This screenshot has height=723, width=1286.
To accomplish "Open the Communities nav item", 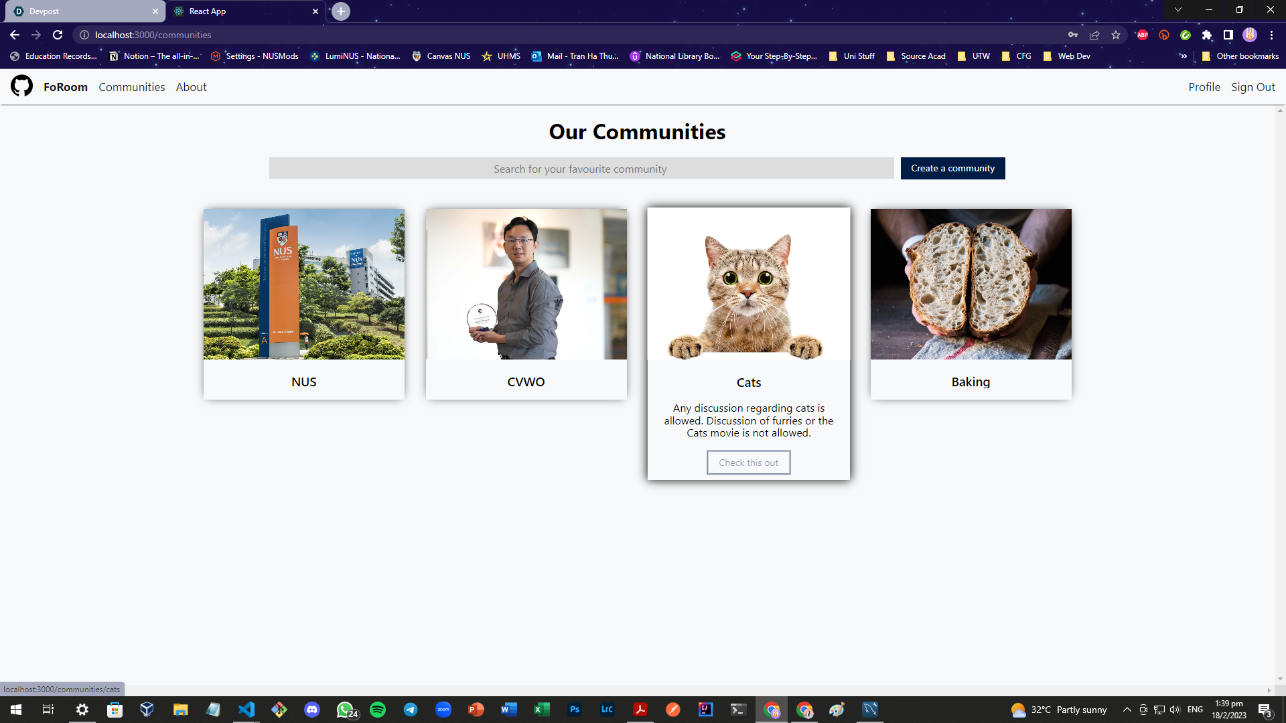I will (x=131, y=87).
